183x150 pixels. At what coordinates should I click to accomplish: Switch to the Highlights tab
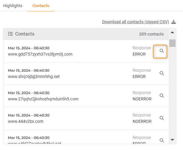13,6
